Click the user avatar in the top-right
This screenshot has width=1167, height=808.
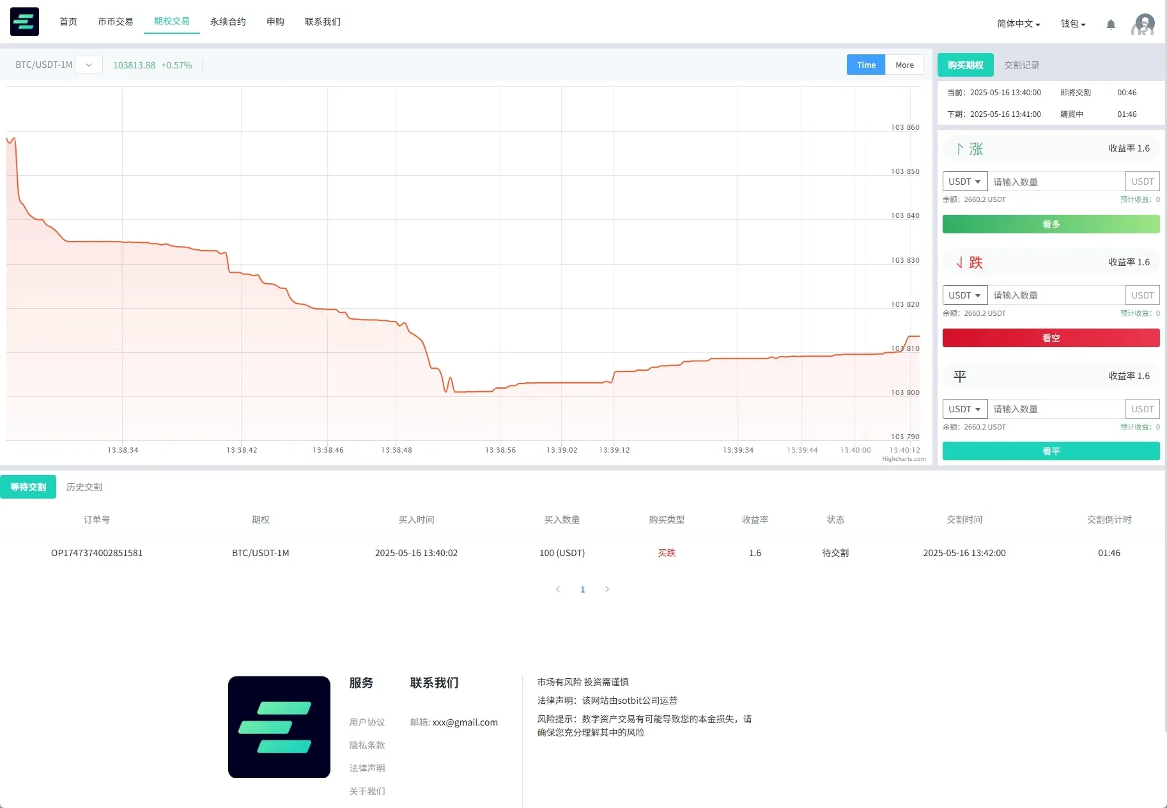1143,24
